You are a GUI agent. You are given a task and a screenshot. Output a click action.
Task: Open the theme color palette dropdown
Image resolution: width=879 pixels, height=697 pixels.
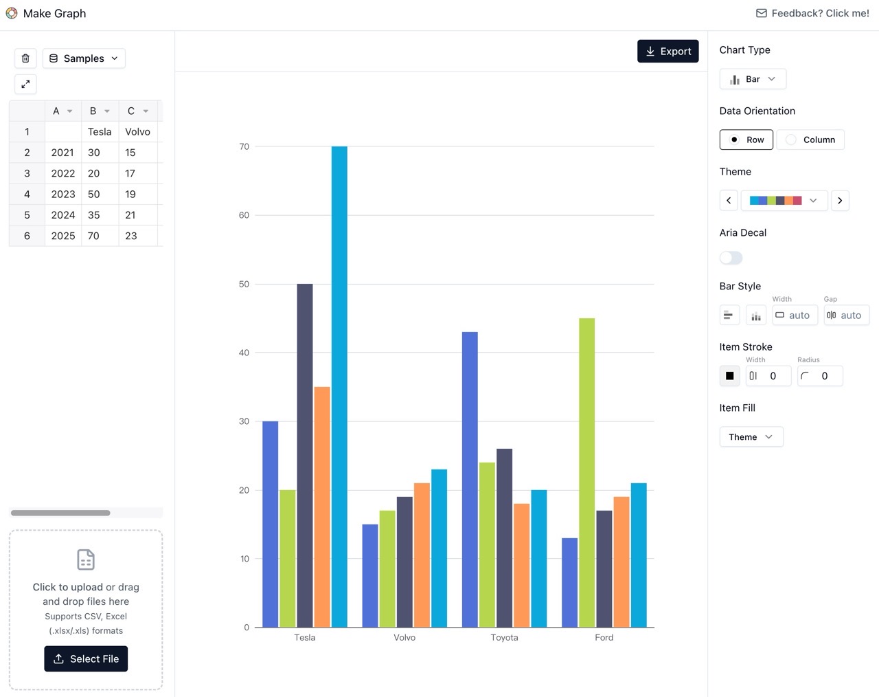(784, 201)
